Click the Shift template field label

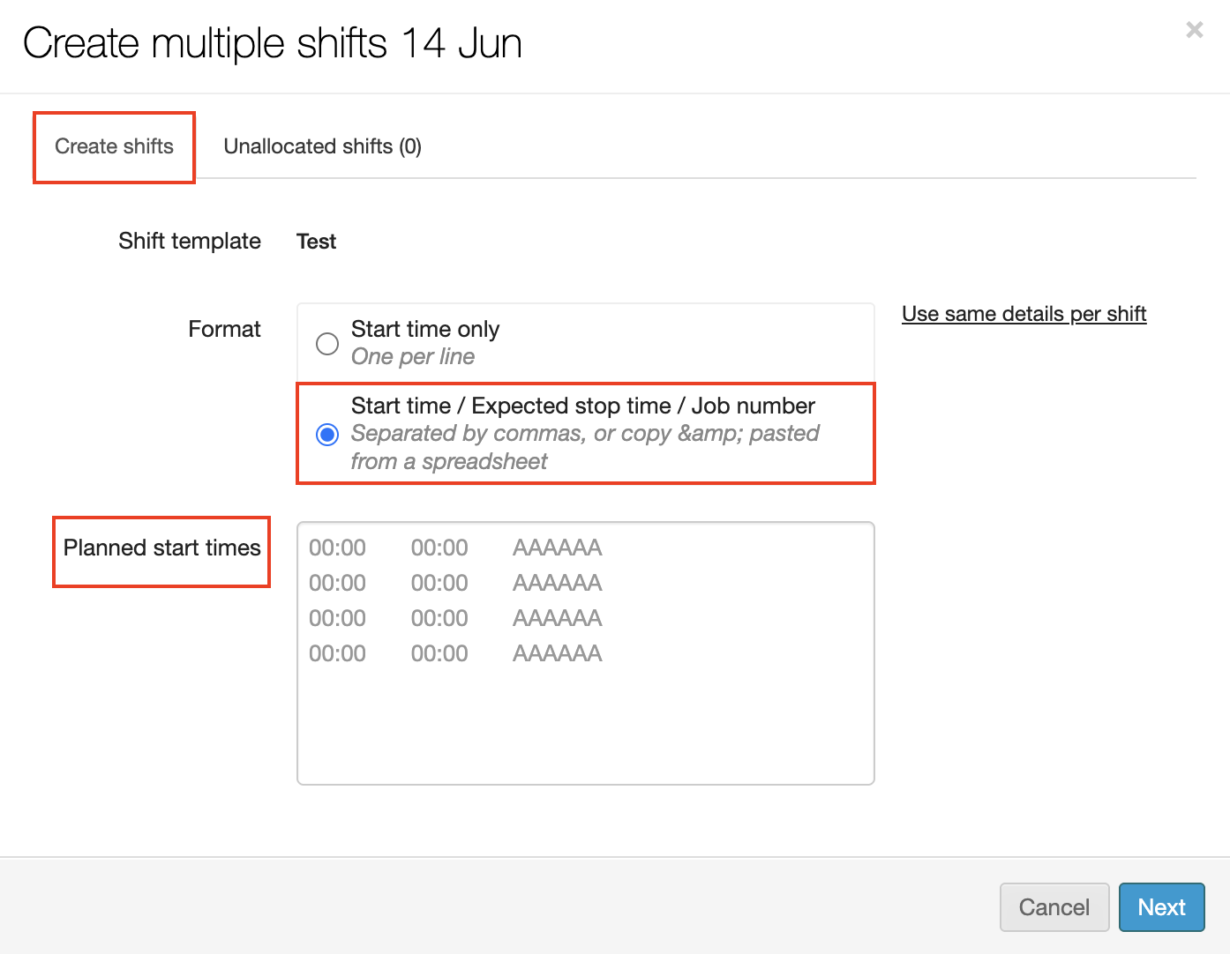(190, 241)
